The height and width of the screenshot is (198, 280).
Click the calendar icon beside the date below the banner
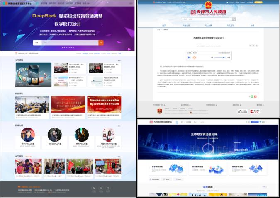pyautogui.click(x=16, y=53)
